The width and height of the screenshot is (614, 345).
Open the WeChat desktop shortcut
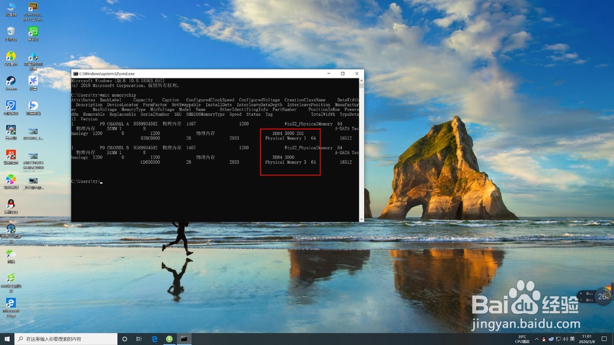pyautogui.click(x=11, y=256)
